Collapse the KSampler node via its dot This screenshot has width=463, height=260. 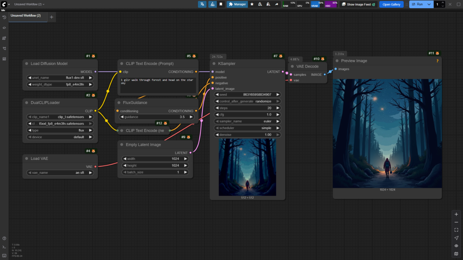[x=214, y=64]
